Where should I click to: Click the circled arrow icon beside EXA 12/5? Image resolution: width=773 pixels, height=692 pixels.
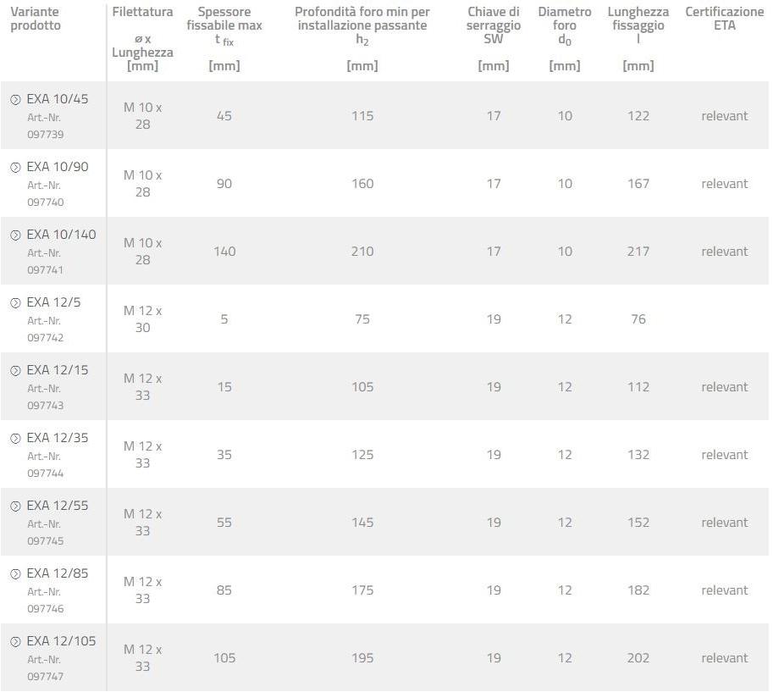click(x=15, y=303)
